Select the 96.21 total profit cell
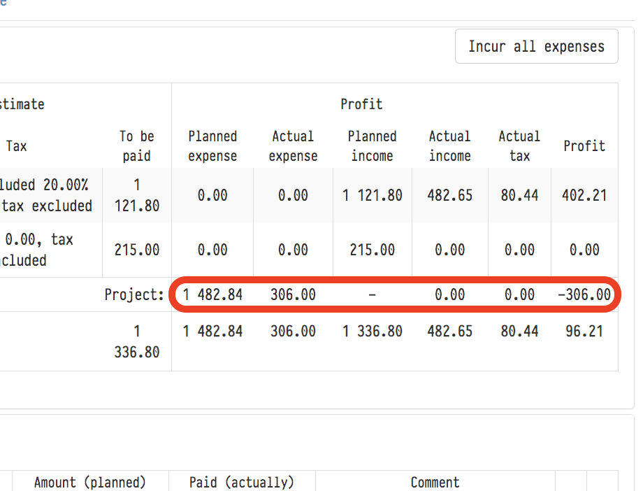 coord(584,332)
